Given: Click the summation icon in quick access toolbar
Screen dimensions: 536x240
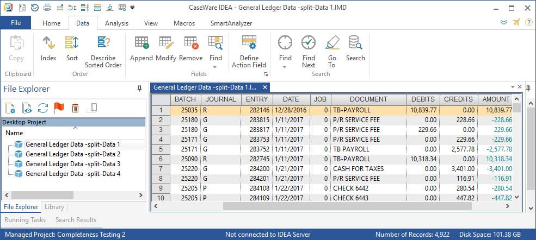Looking at the screenshot, I should [x=72, y=7].
